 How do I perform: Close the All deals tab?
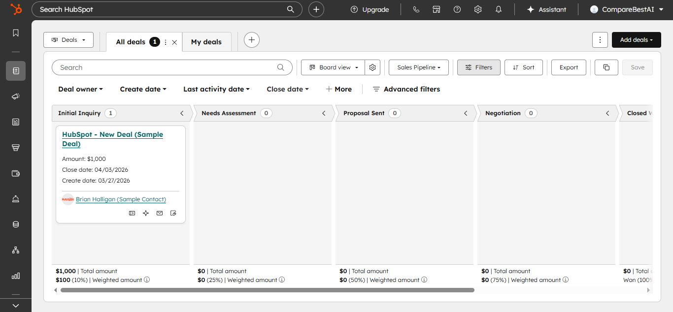click(x=174, y=42)
